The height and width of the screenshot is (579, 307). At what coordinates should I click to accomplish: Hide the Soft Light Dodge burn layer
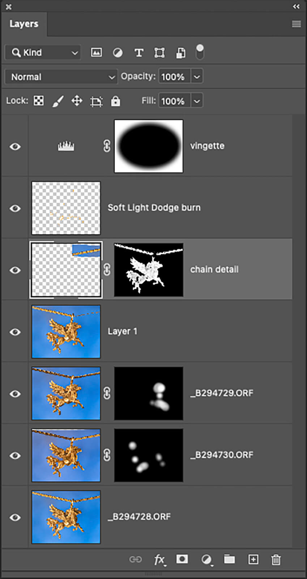tap(15, 208)
